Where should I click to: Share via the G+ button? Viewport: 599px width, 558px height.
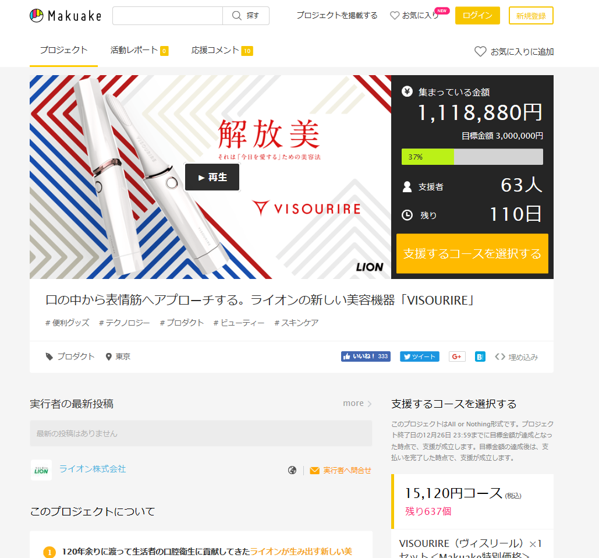click(457, 356)
